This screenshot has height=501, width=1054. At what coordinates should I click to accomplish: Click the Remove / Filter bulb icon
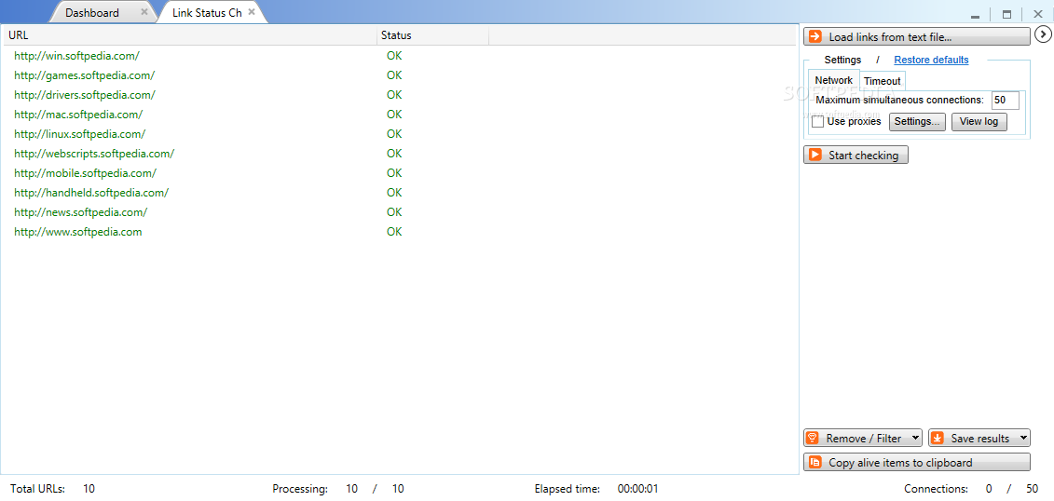812,438
